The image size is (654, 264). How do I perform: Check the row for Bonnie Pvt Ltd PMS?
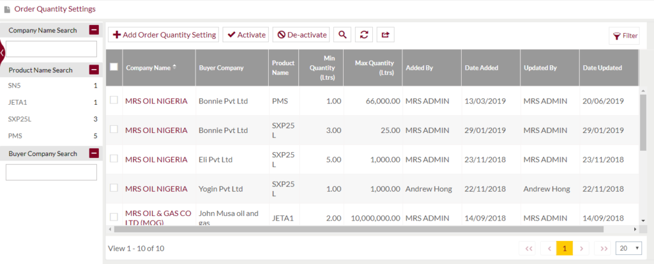click(114, 100)
